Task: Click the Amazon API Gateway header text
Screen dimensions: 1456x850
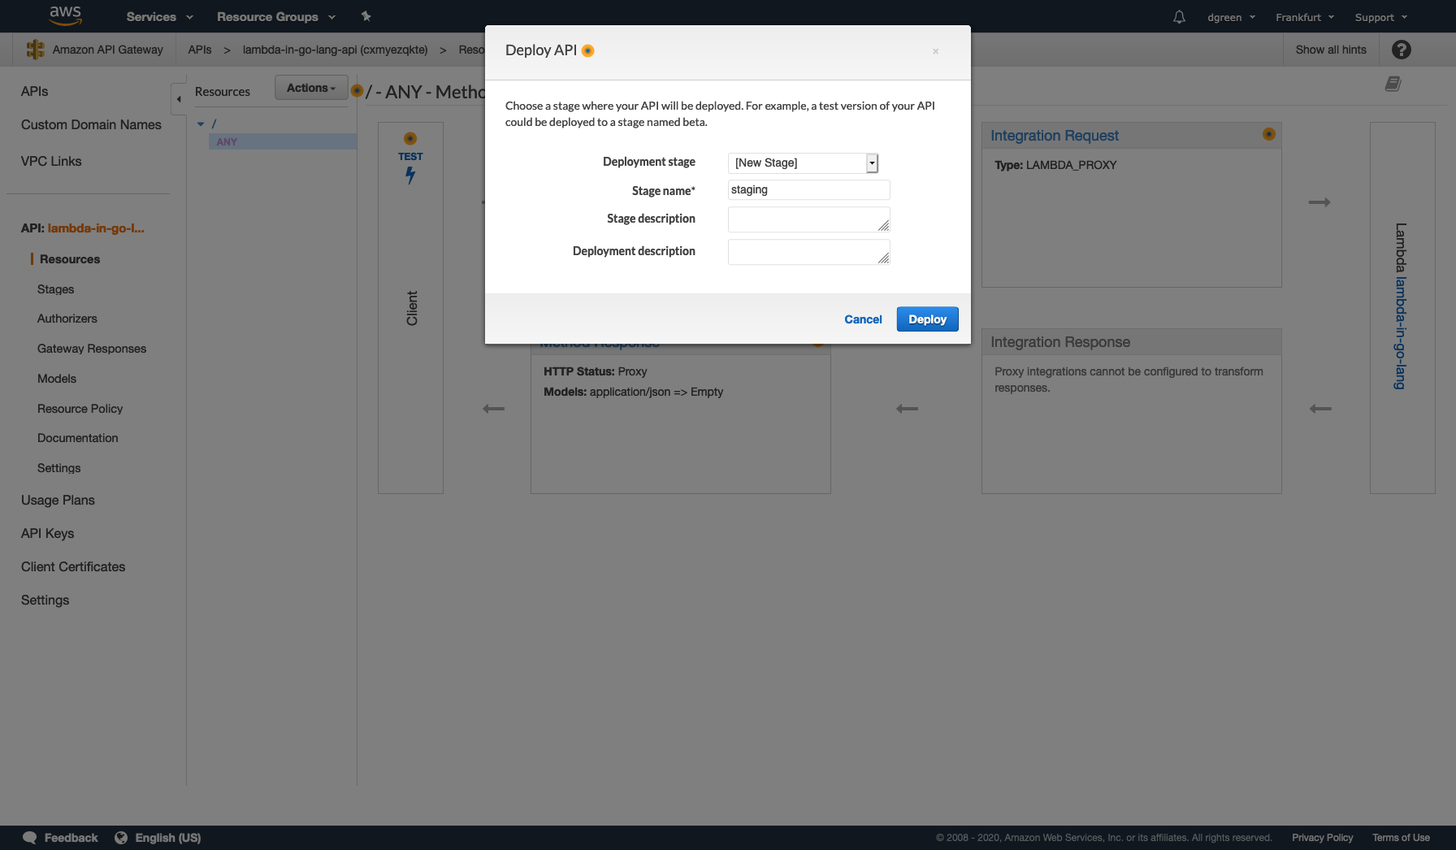Action: click(x=107, y=50)
